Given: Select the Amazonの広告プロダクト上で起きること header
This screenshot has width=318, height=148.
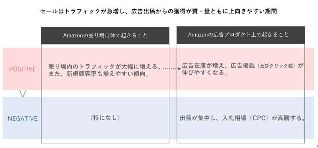Looking at the screenshot, I should click(240, 35).
